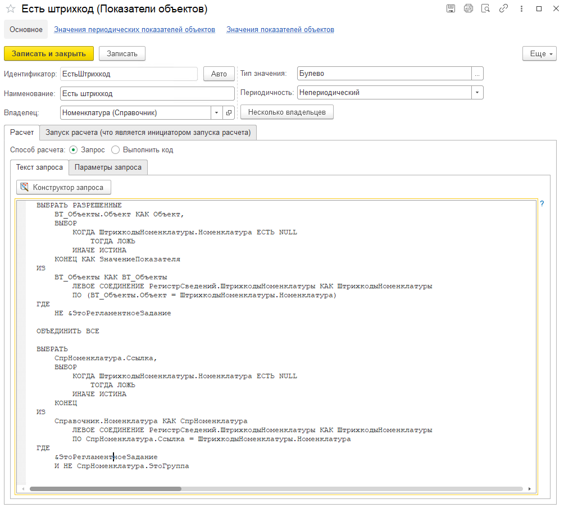Open owner item via the open icon

[x=229, y=112]
